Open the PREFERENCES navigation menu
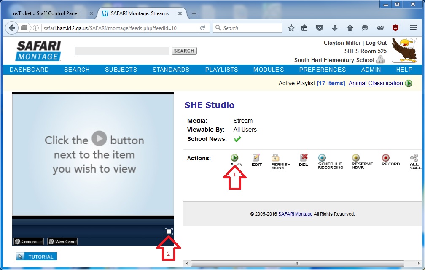This screenshot has width=425, height=270. tap(322, 70)
